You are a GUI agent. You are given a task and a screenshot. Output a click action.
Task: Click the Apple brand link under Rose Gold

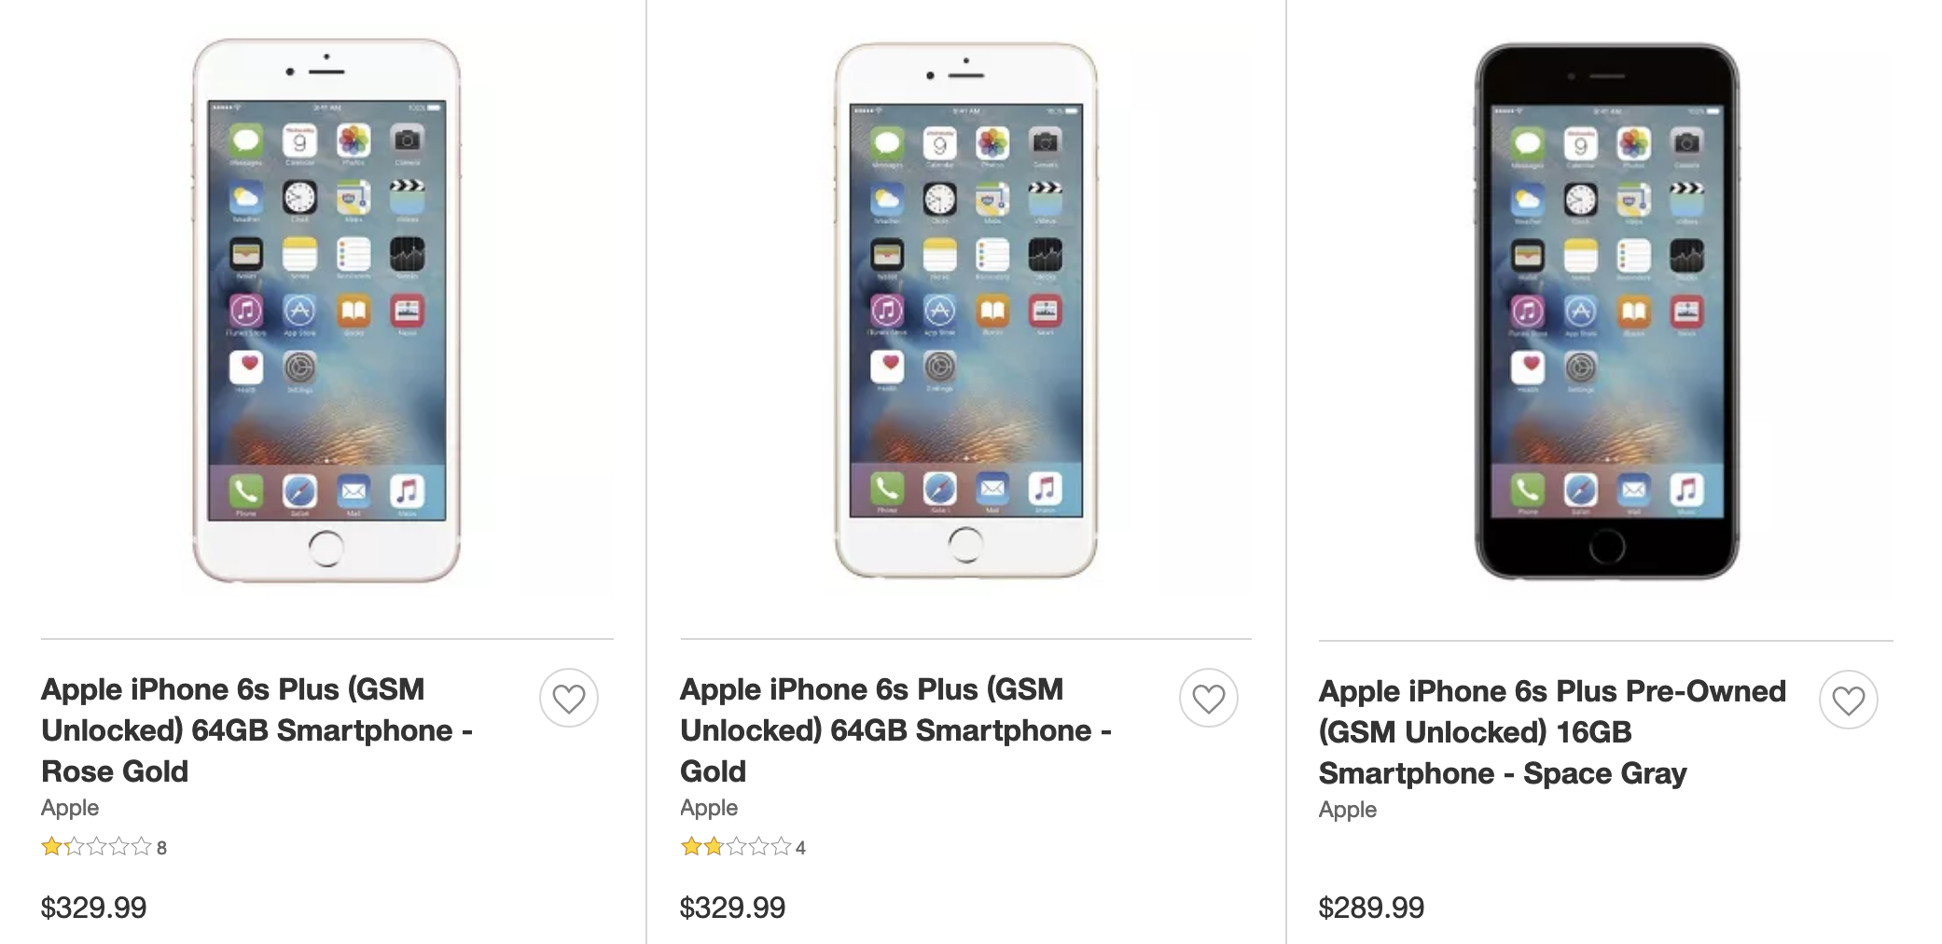pos(70,808)
